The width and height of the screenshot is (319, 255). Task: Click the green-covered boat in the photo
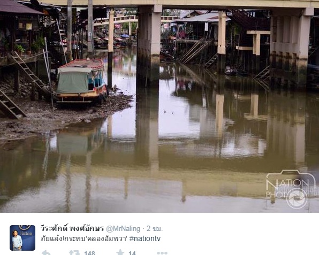point(81,80)
